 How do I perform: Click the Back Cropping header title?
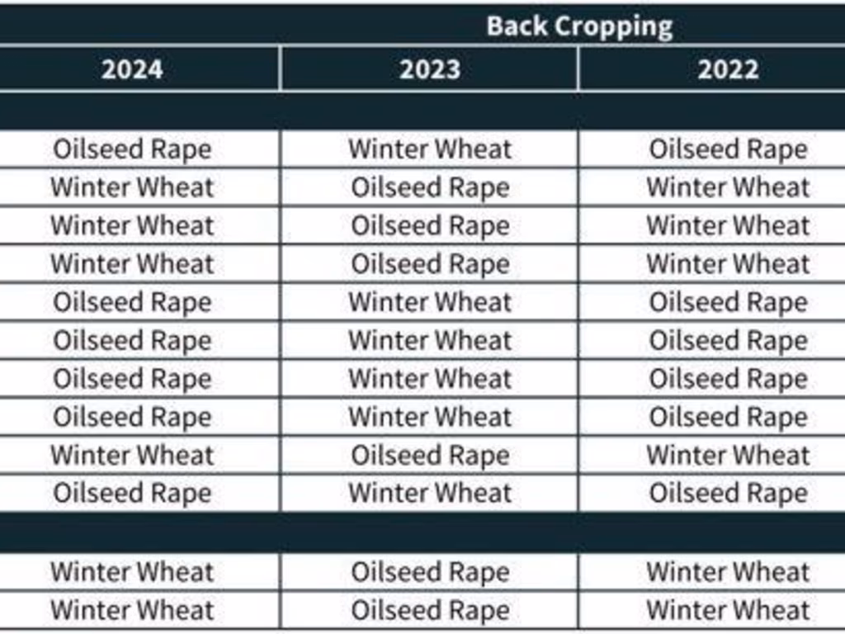578,26
